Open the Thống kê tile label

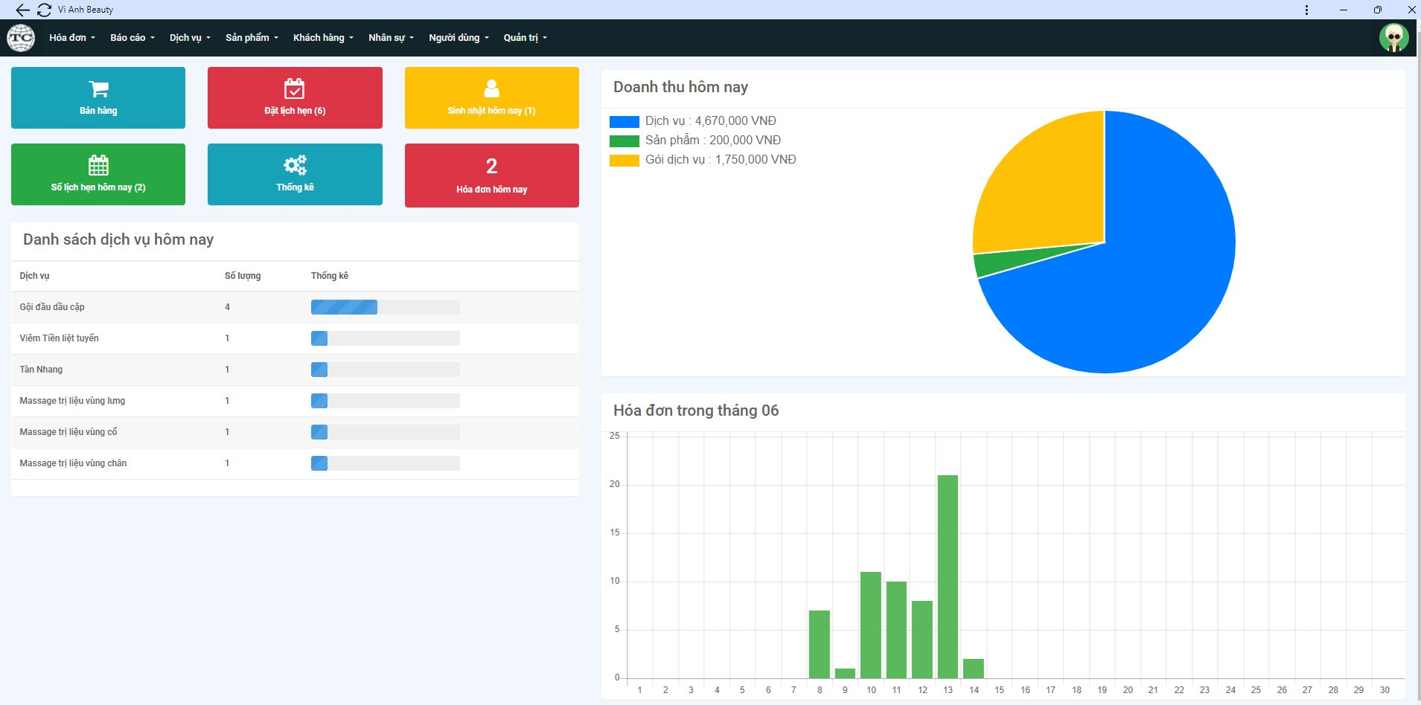coord(295,187)
